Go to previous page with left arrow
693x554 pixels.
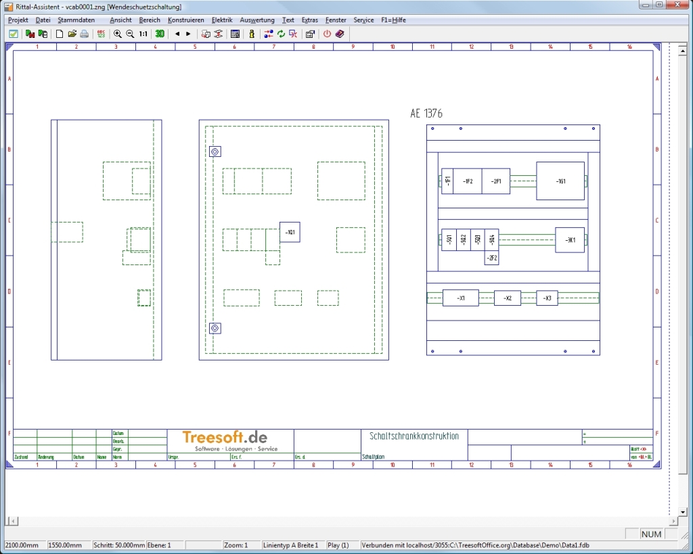tap(177, 33)
